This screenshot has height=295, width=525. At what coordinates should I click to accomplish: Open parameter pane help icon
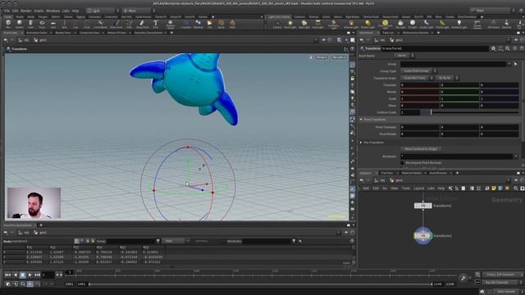[x=522, y=48]
